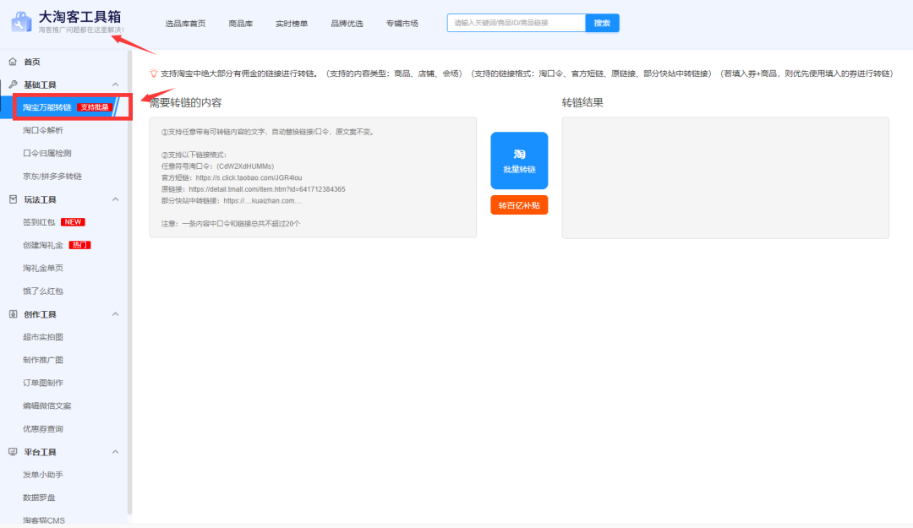Click the envelope icon beside 玩法工具
Viewport: 913px width, 528px height.
(13, 199)
